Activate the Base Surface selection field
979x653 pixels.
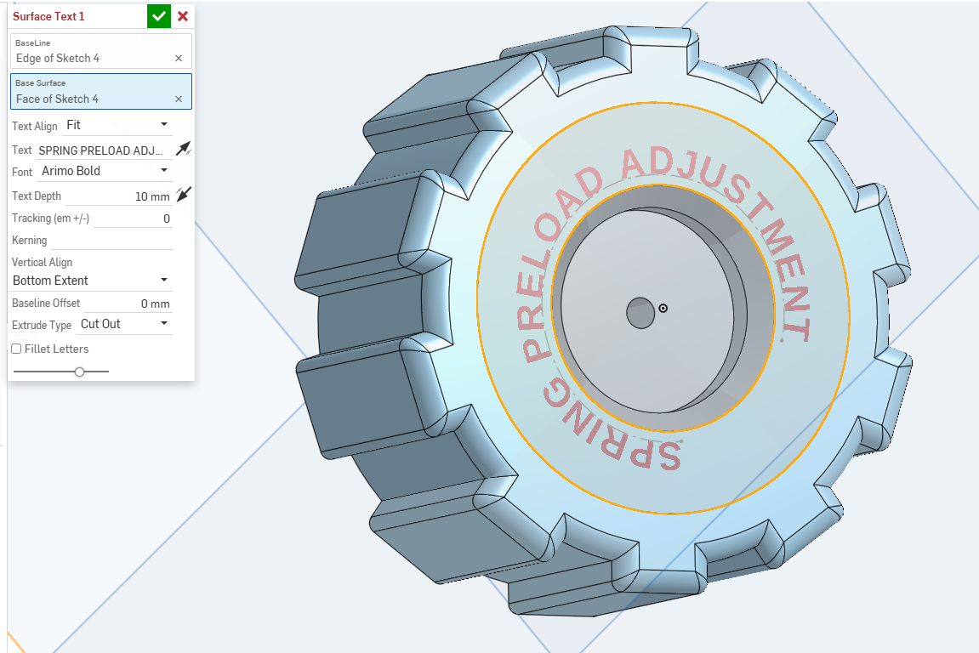pos(101,92)
